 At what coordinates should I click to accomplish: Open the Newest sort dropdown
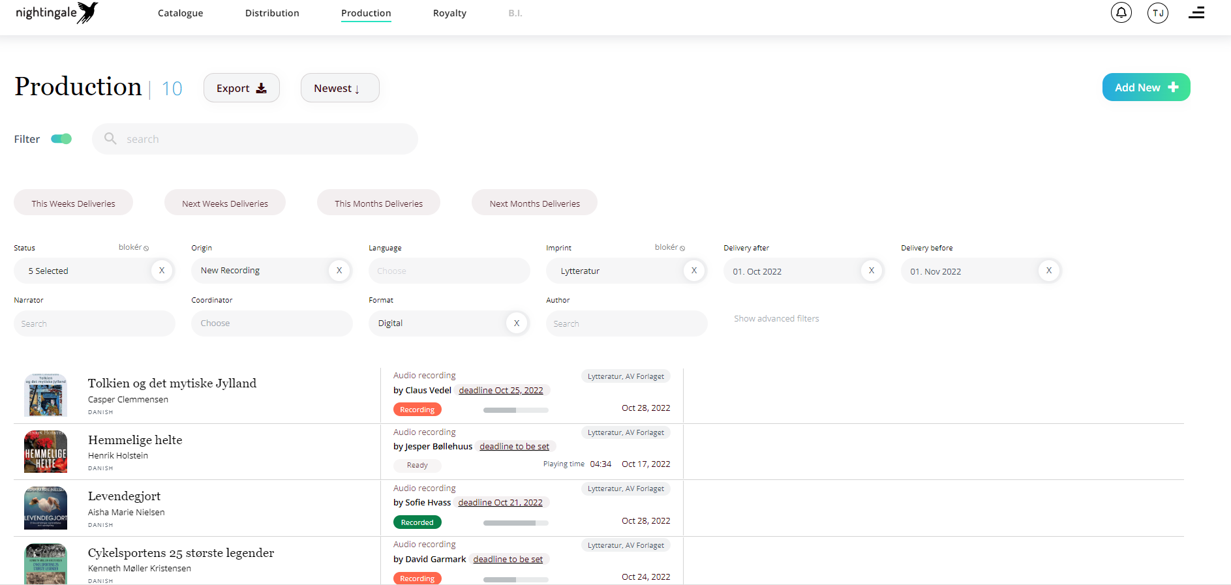(x=340, y=88)
